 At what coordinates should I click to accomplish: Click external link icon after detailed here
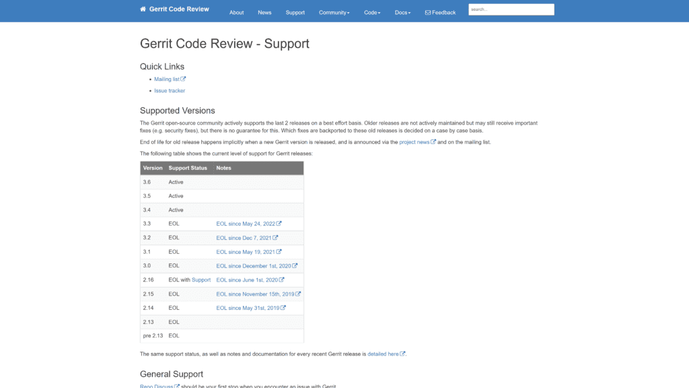pos(402,353)
